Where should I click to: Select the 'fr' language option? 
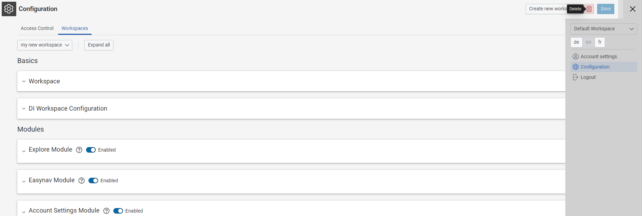tap(600, 42)
